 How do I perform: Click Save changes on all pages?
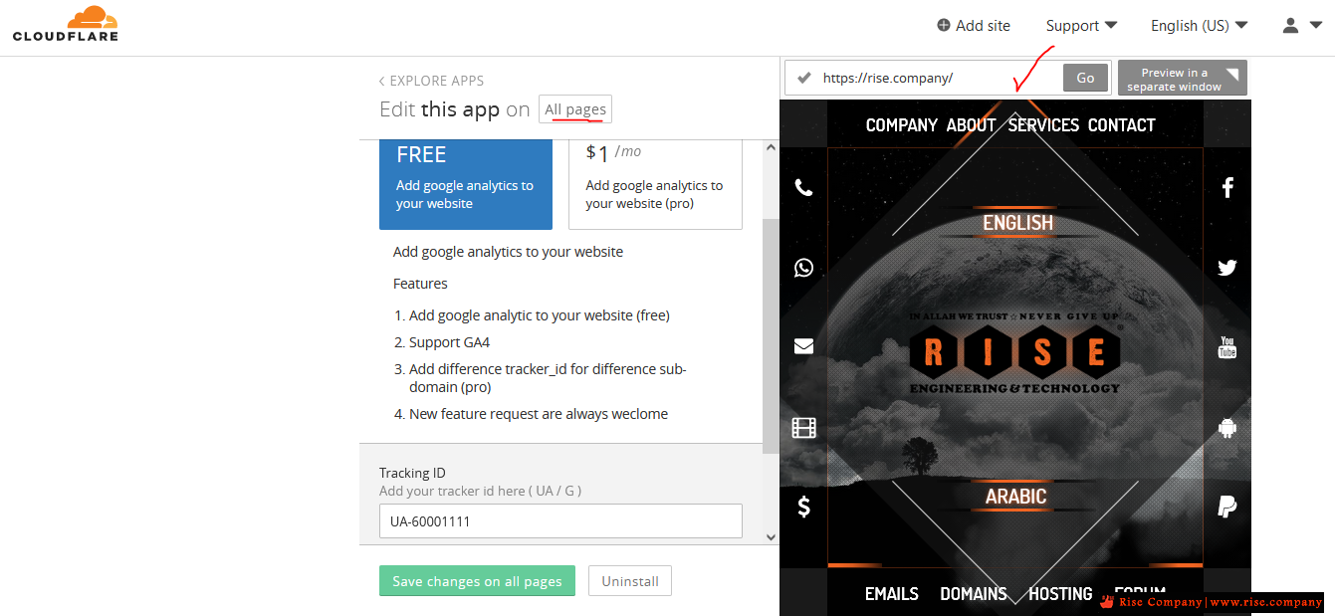click(x=477, y=581)
